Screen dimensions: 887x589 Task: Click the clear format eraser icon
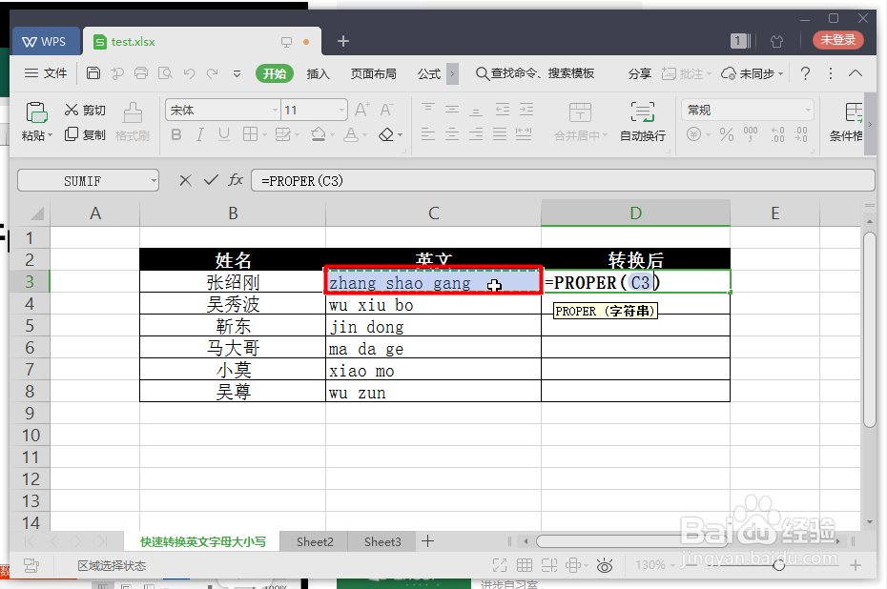[386, 134]
